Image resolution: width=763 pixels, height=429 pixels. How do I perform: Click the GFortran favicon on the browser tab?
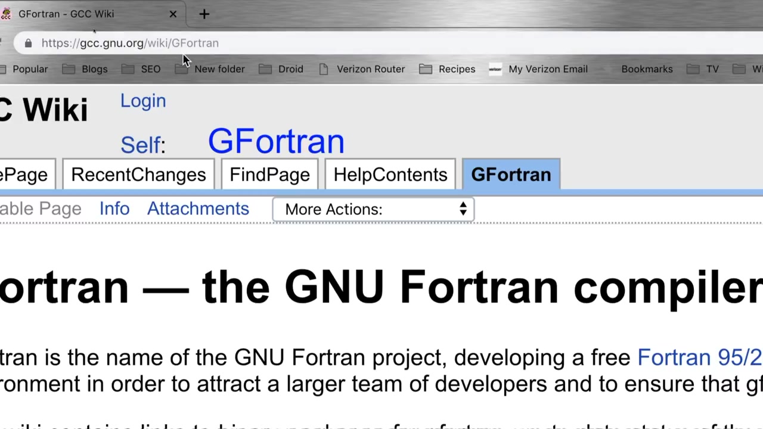pos(7,14)
